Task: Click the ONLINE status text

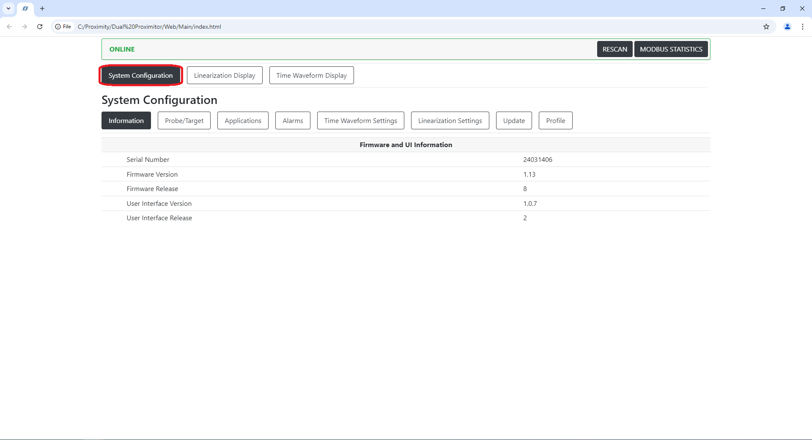Action: click(122, 49)
